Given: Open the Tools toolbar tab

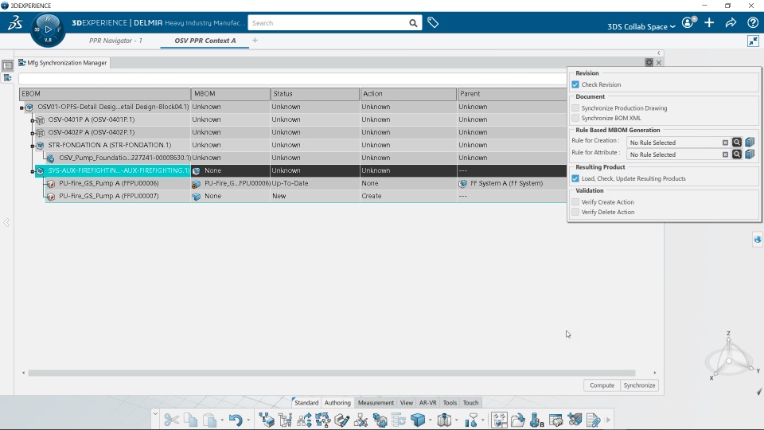Looking at the screenshot, I should [450, 403].
